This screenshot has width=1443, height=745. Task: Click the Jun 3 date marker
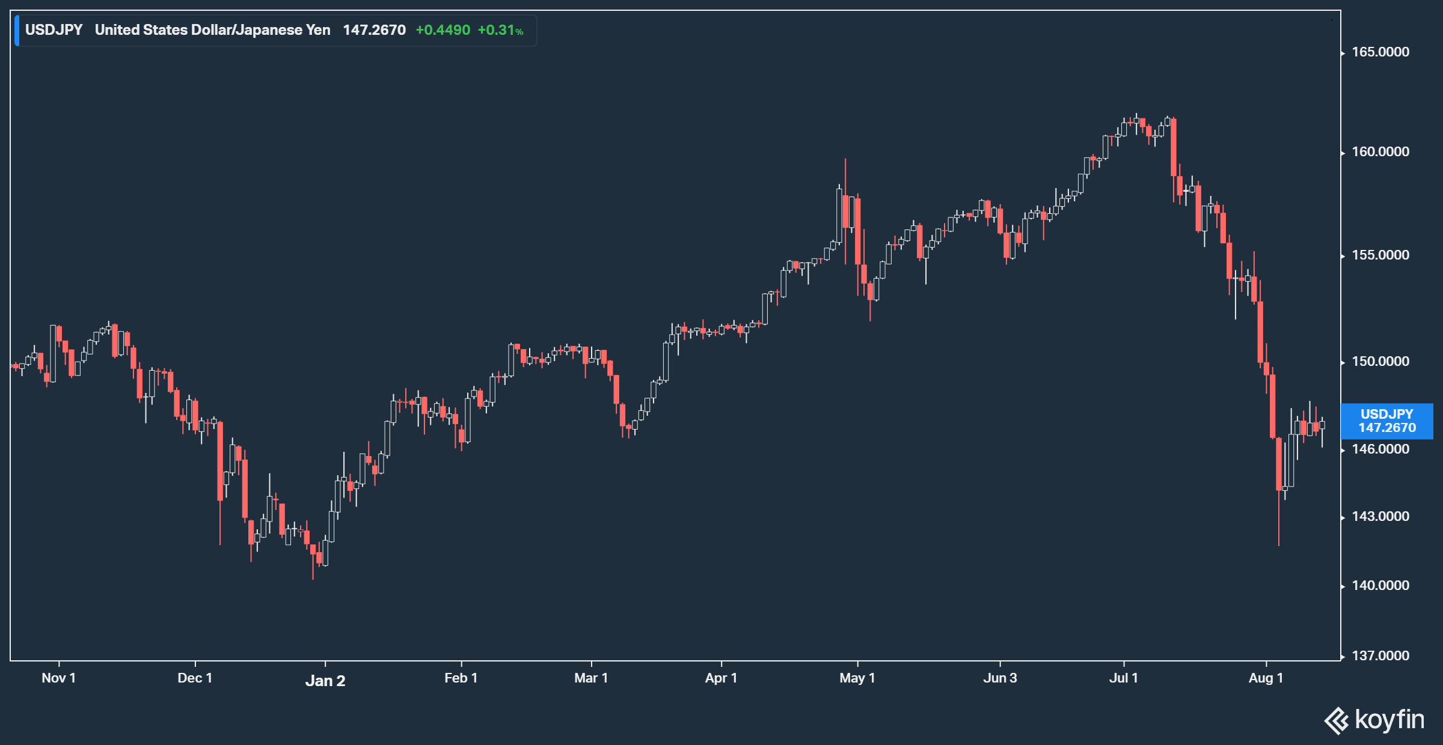1000,678
